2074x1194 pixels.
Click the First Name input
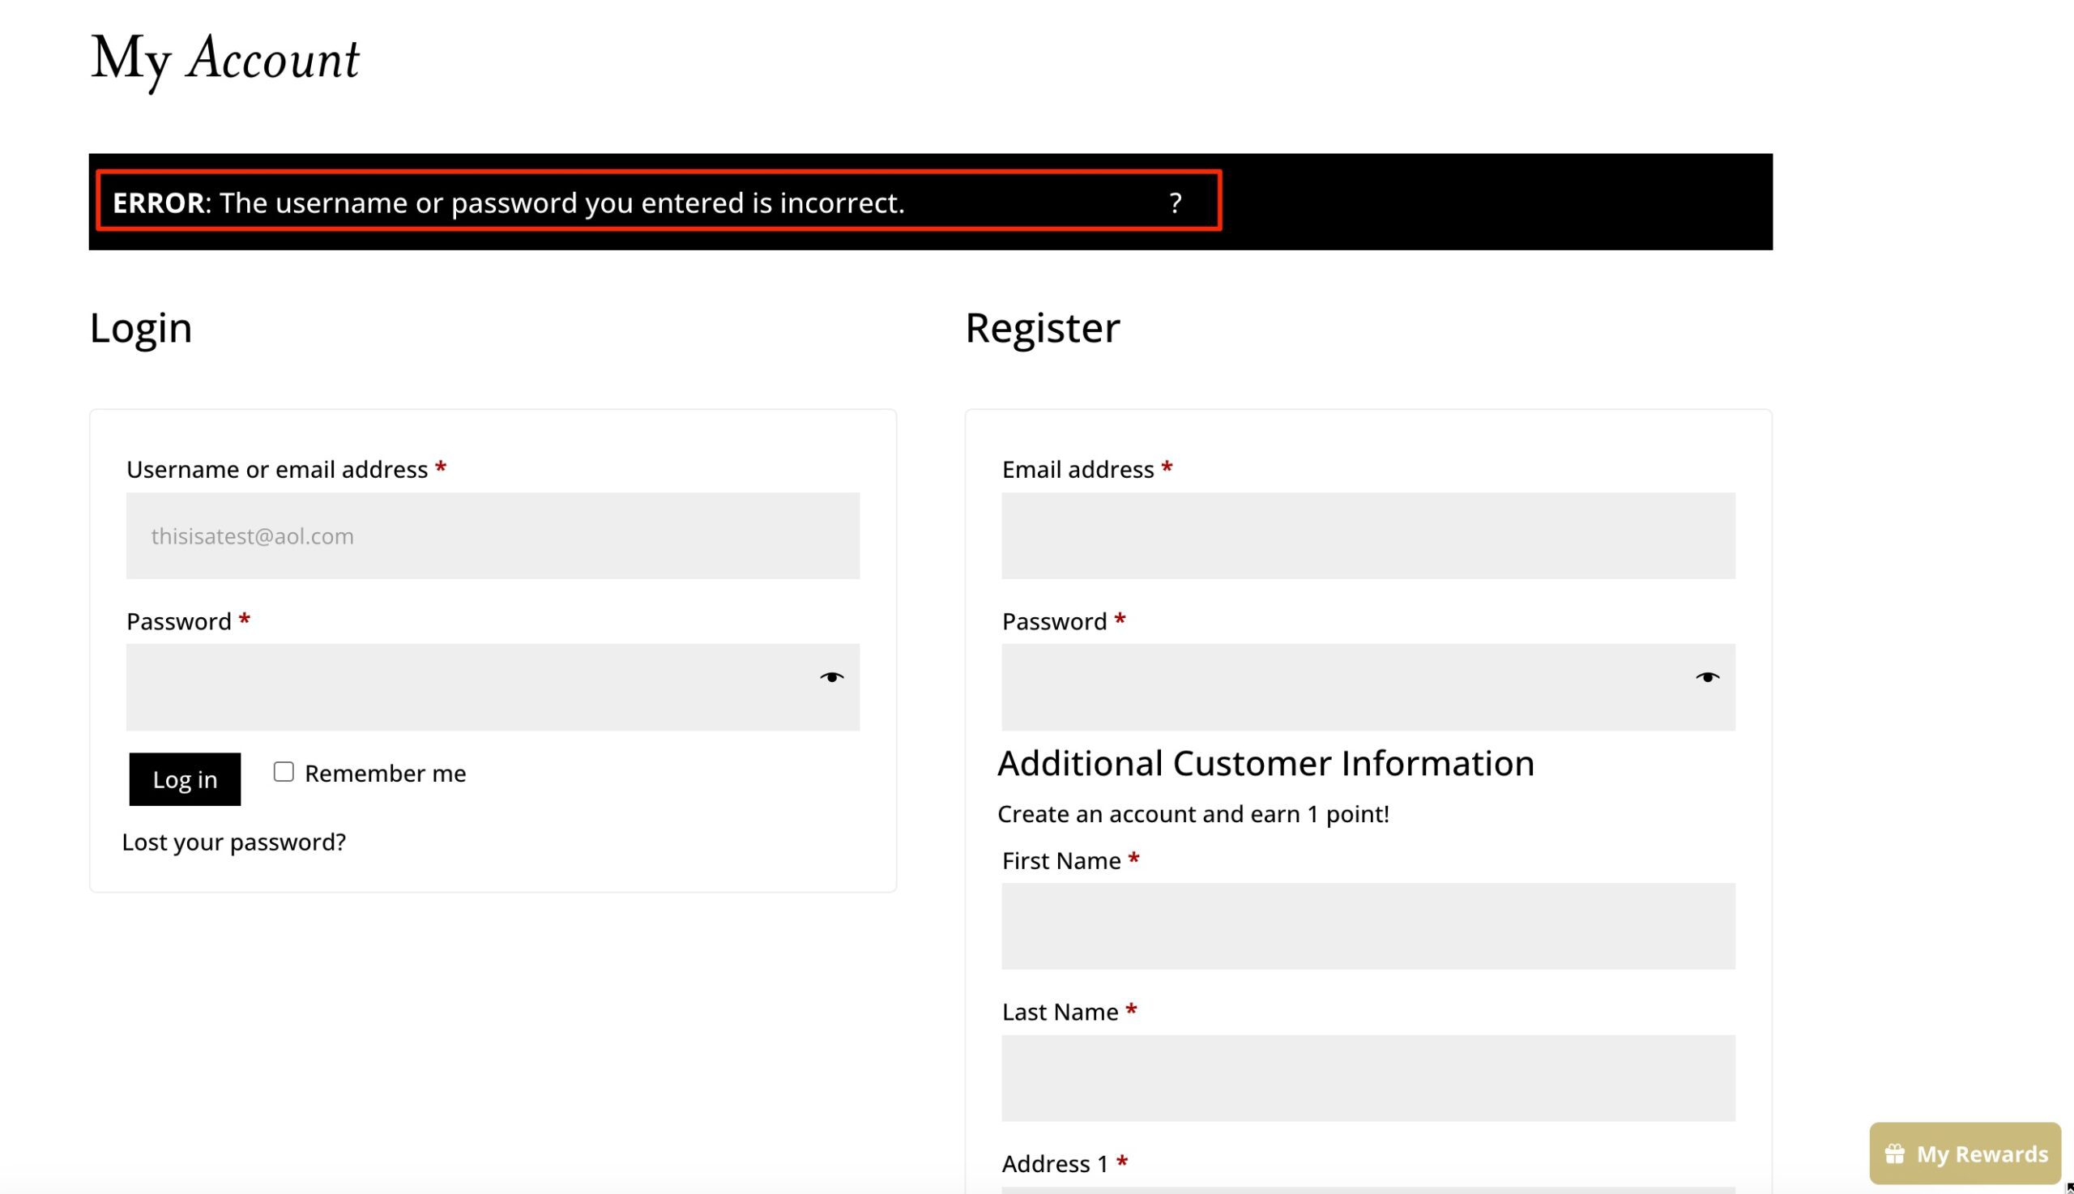(1367, 926)
